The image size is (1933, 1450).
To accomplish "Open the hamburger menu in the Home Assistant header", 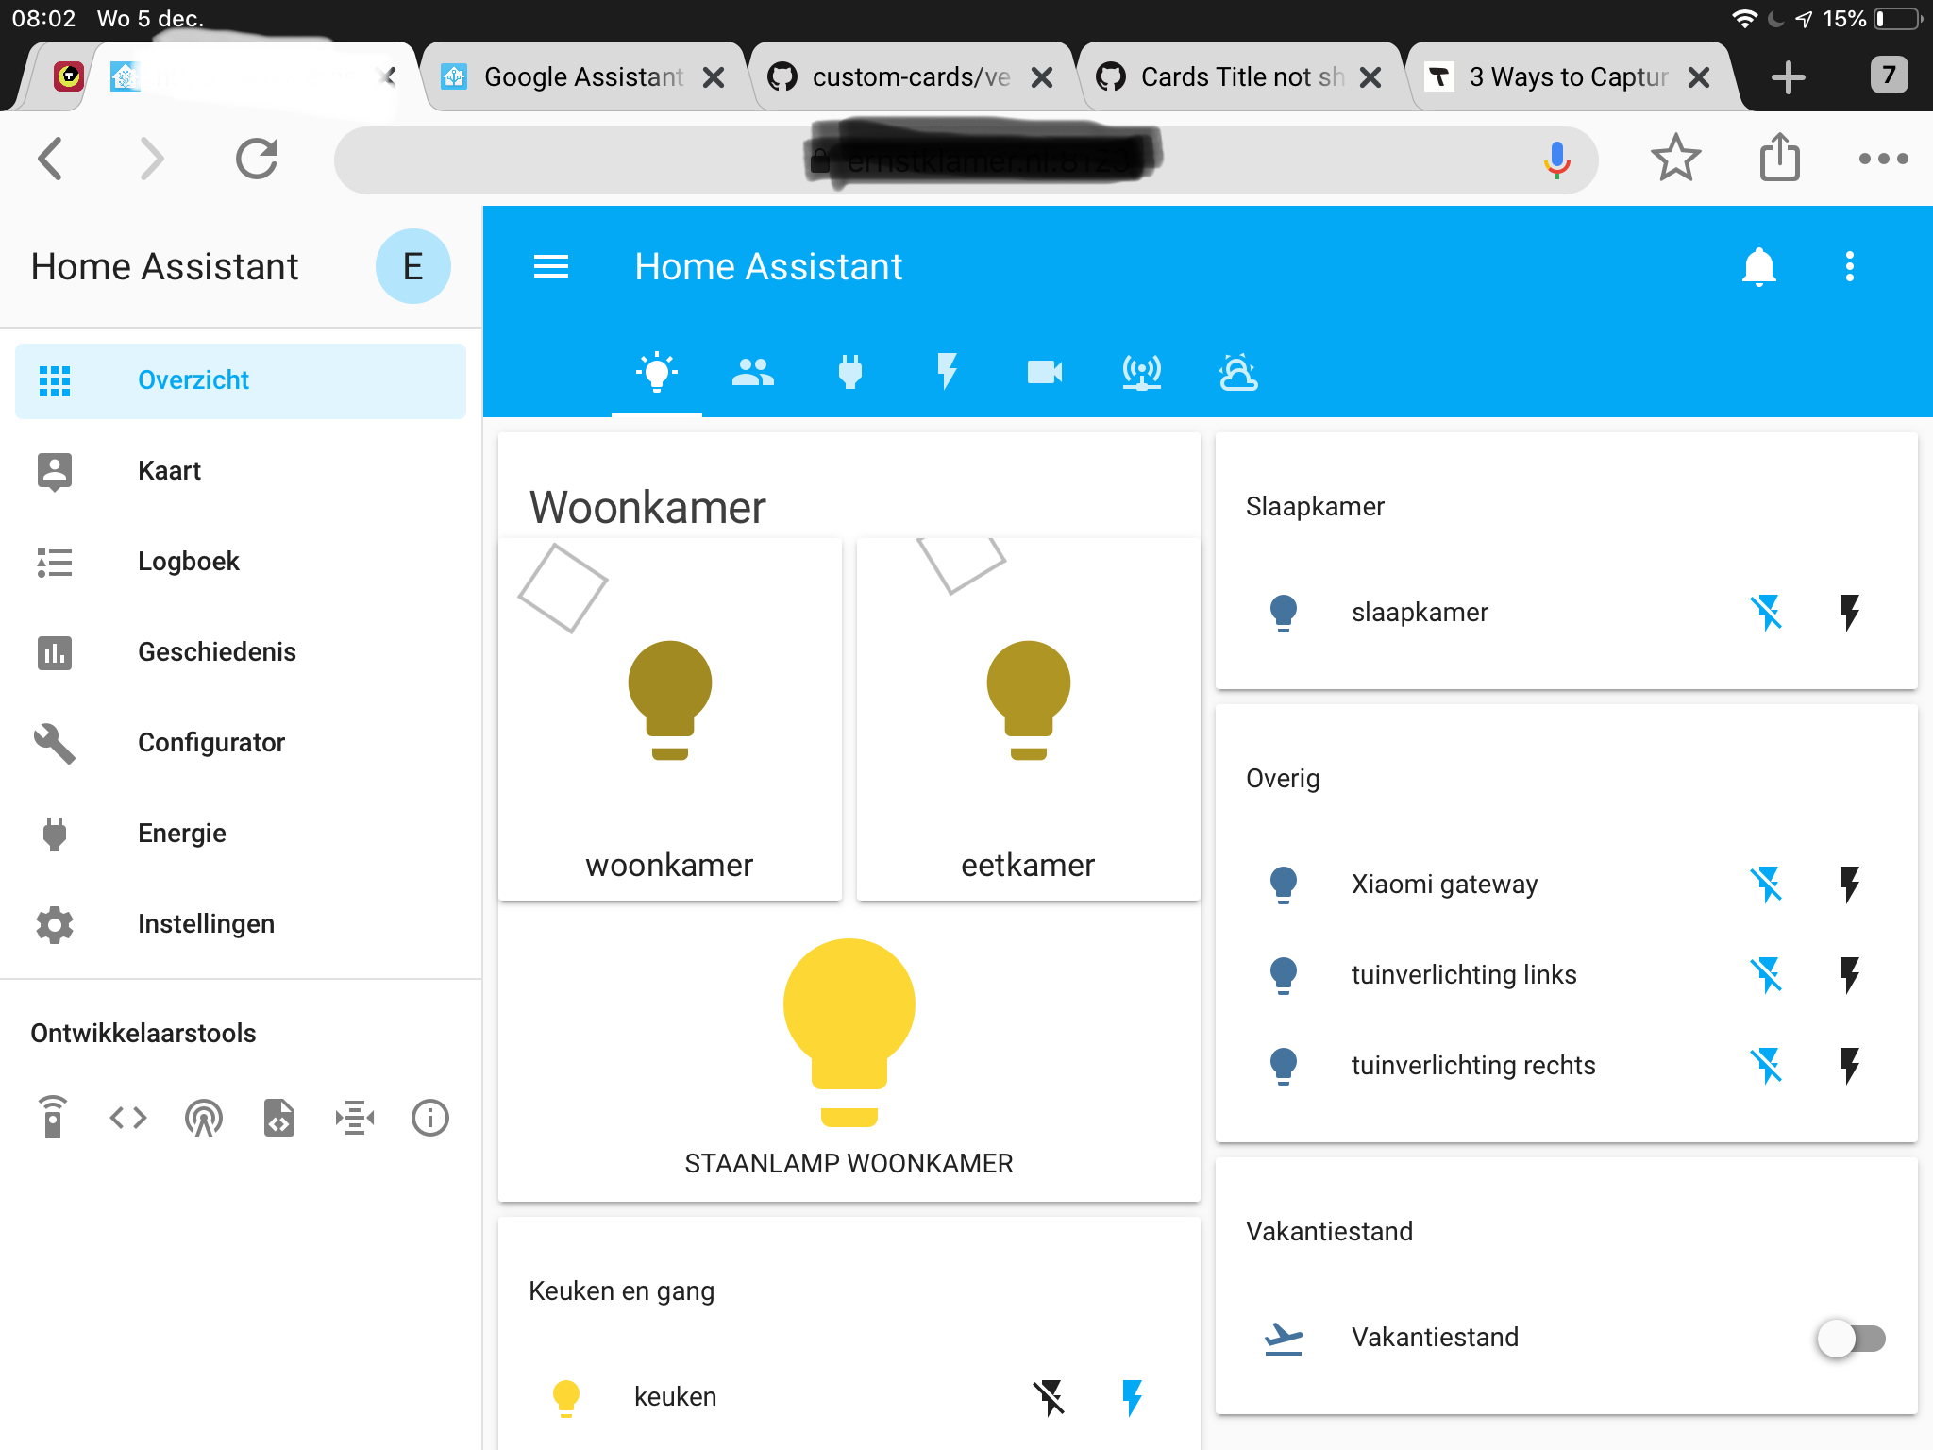I will coord(551,267).
